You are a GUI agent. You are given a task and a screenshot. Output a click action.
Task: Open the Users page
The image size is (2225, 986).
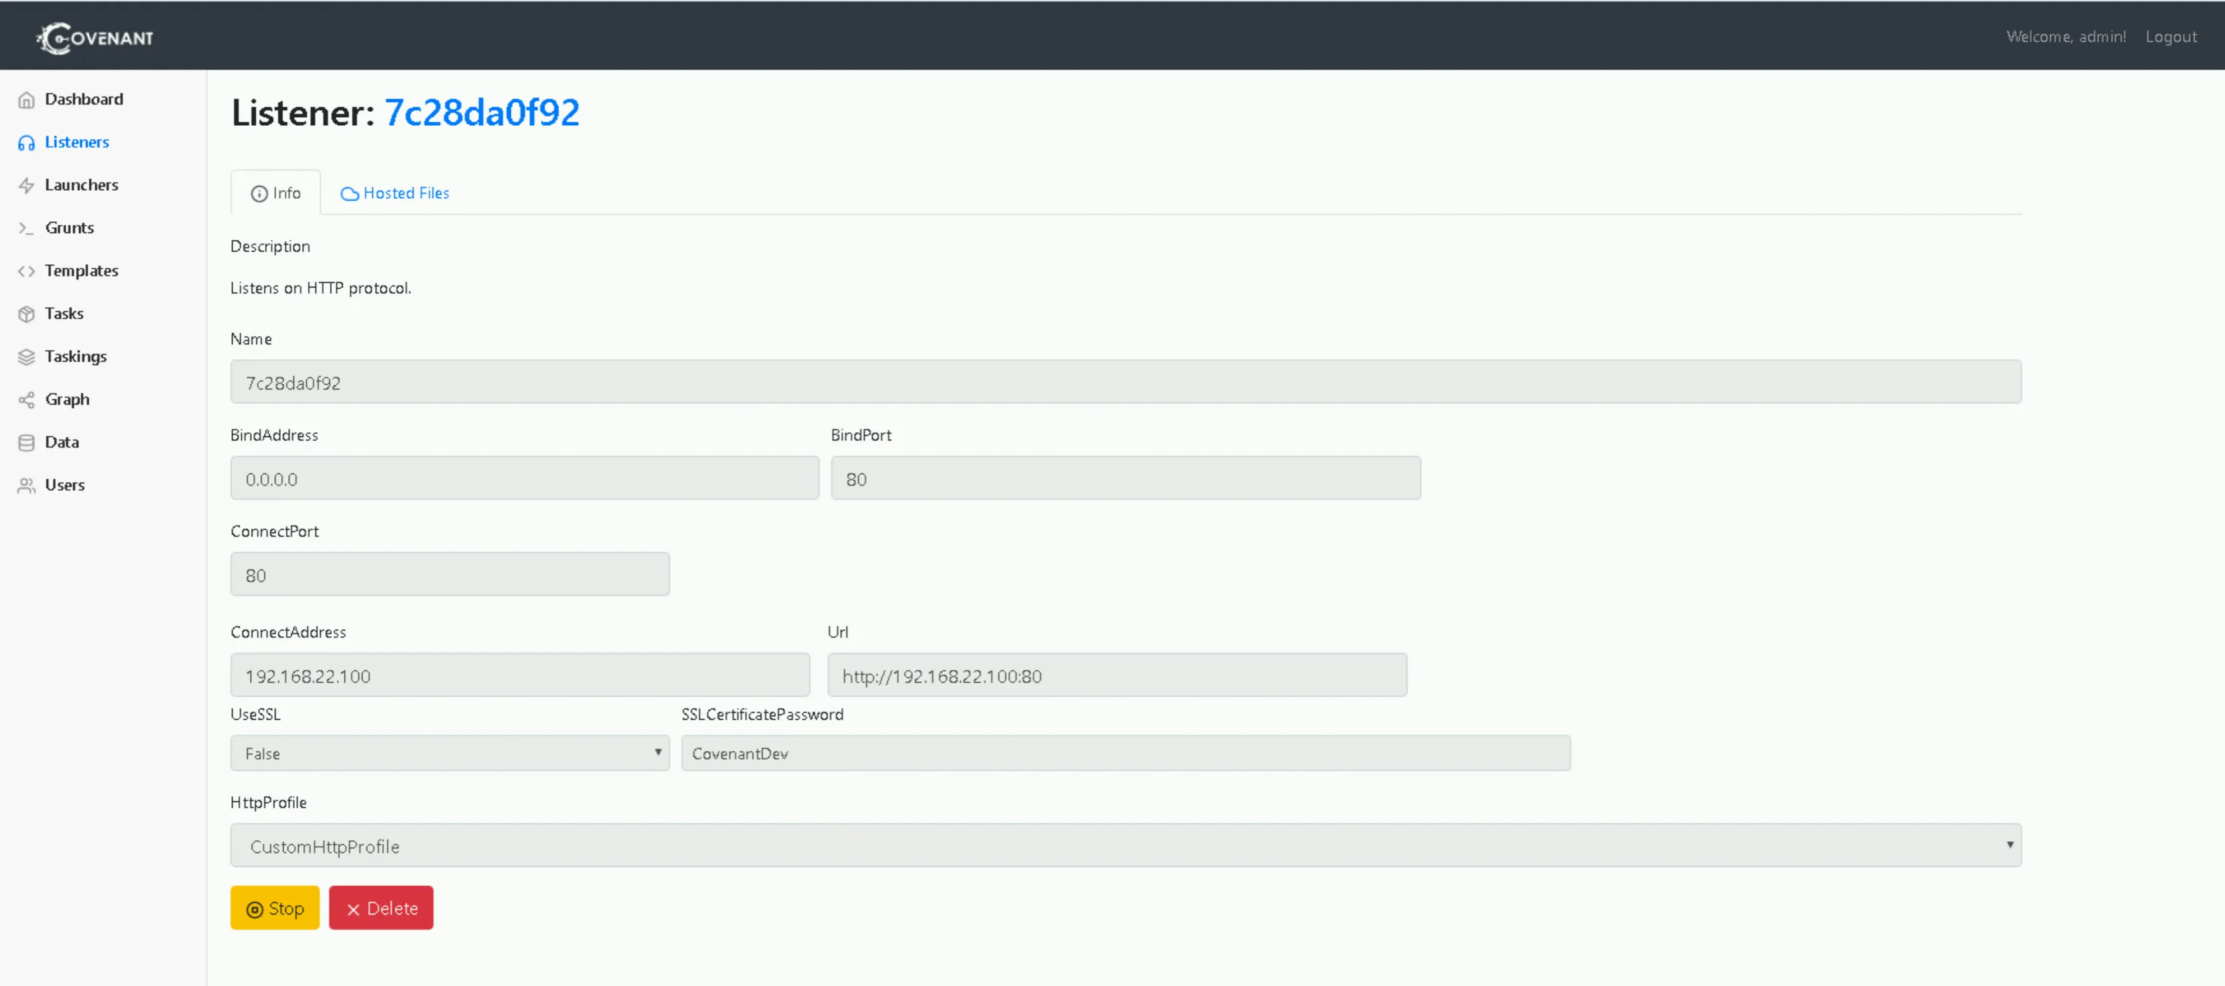coord(65,485)
